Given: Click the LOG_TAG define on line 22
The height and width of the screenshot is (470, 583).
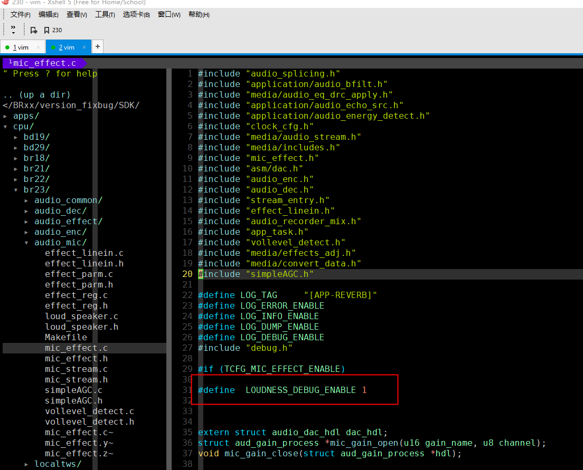Looking at the screenshot, I should pyautogui.click(x=287, y=295).
